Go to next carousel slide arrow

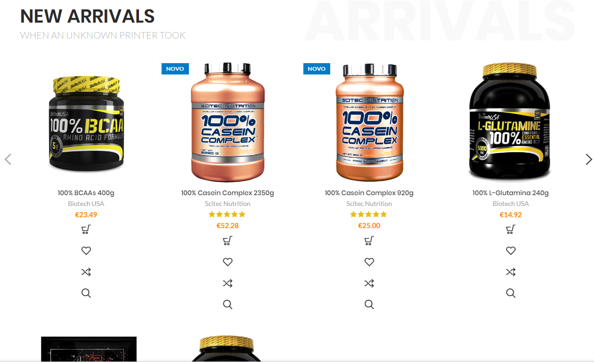[589, 159]
